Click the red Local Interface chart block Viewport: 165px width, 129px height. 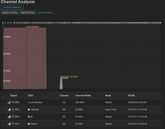[25, 58]
